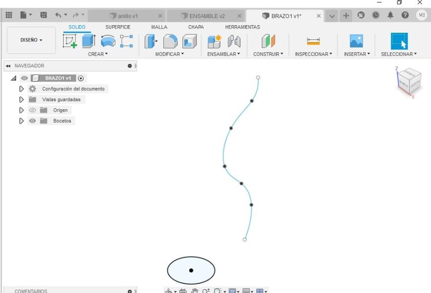Viewport: 431px width, 293px height.
Task: Select the Fillet tool
Action: tap(171, 41)
